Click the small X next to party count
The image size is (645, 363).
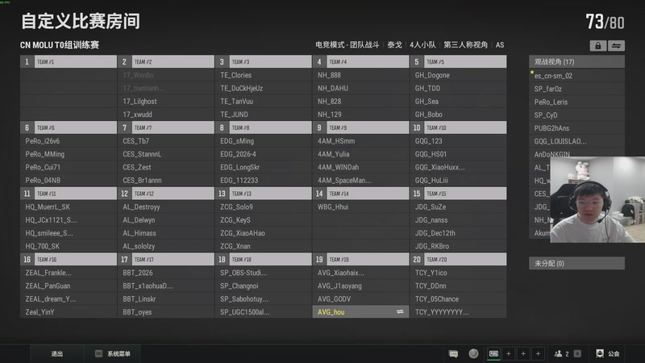(x=577, y=353)
